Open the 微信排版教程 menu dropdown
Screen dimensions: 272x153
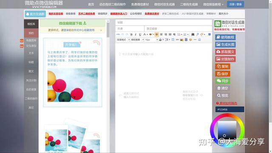pos(213,4)
